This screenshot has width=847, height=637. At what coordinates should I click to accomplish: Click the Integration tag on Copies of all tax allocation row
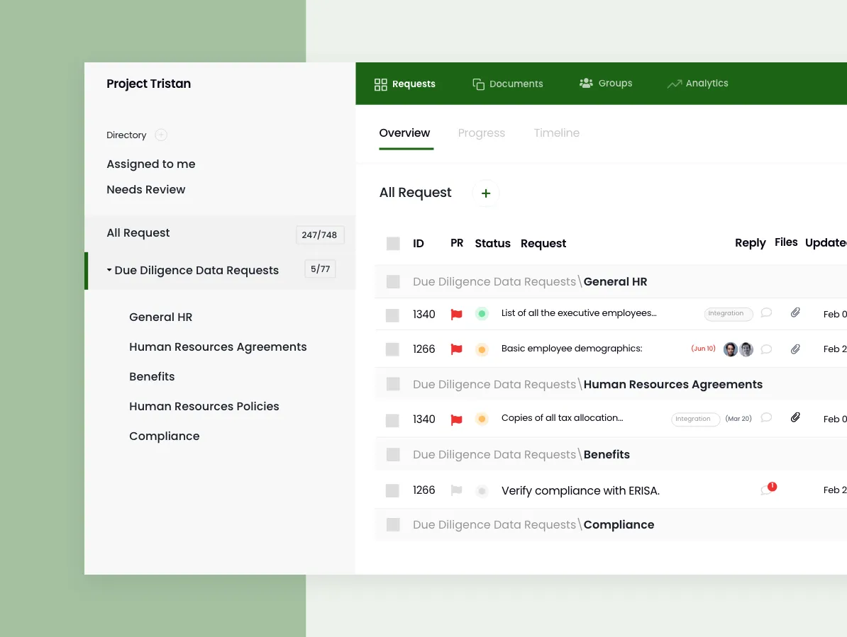tap(695, 419)
